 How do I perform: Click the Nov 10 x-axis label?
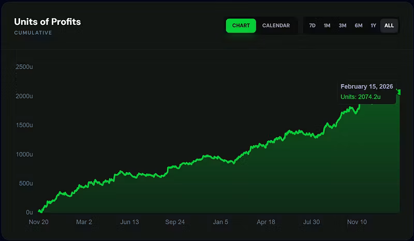coord(357,222)
